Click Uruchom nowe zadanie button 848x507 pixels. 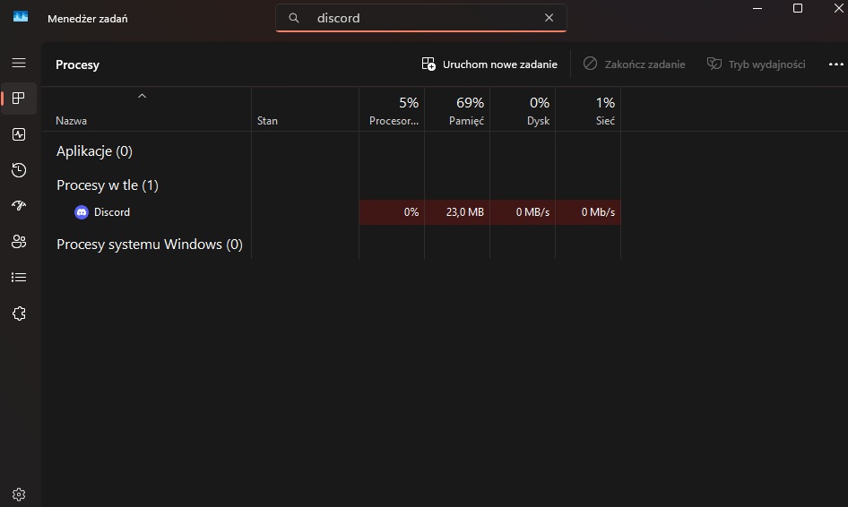(489, 64)
